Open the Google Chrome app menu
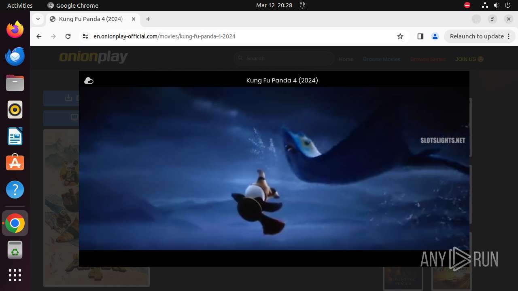This screenshot has width=518, height=291. [73, 5]
